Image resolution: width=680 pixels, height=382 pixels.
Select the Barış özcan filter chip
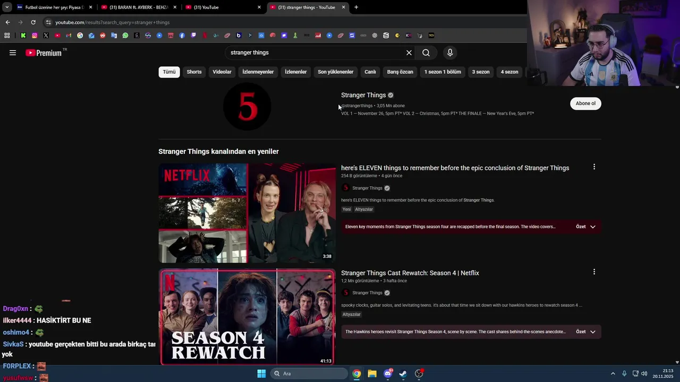tap(400, 72)
